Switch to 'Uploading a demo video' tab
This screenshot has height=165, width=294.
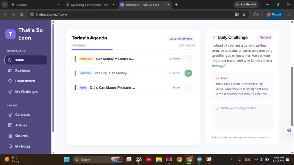coord(90,5)
